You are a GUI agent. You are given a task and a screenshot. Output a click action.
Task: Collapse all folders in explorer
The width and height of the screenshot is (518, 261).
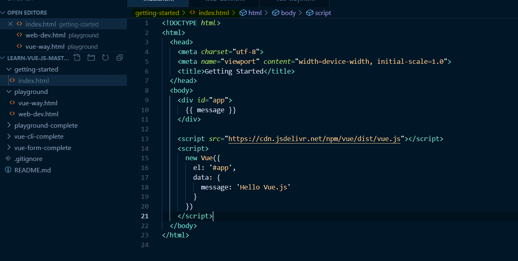120,58
